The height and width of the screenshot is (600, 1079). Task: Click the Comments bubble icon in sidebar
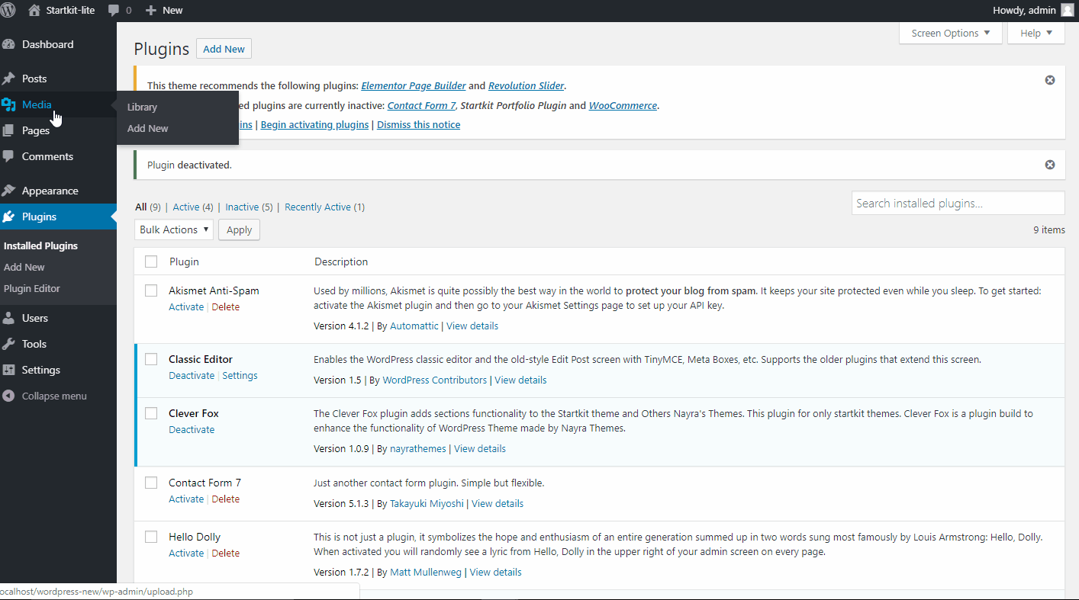9,156
